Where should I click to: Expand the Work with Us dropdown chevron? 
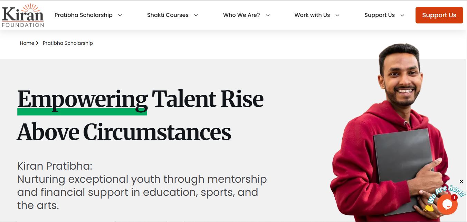(x=337, y=15)
